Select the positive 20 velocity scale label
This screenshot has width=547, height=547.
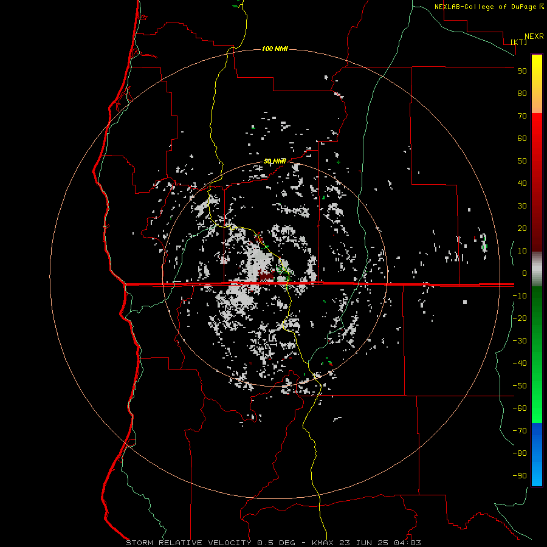click(522, 229)
